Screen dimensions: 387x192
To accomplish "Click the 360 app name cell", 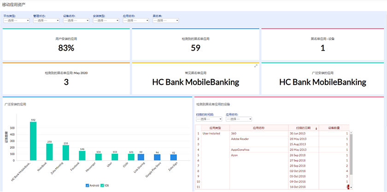I will tap(259, 134).
